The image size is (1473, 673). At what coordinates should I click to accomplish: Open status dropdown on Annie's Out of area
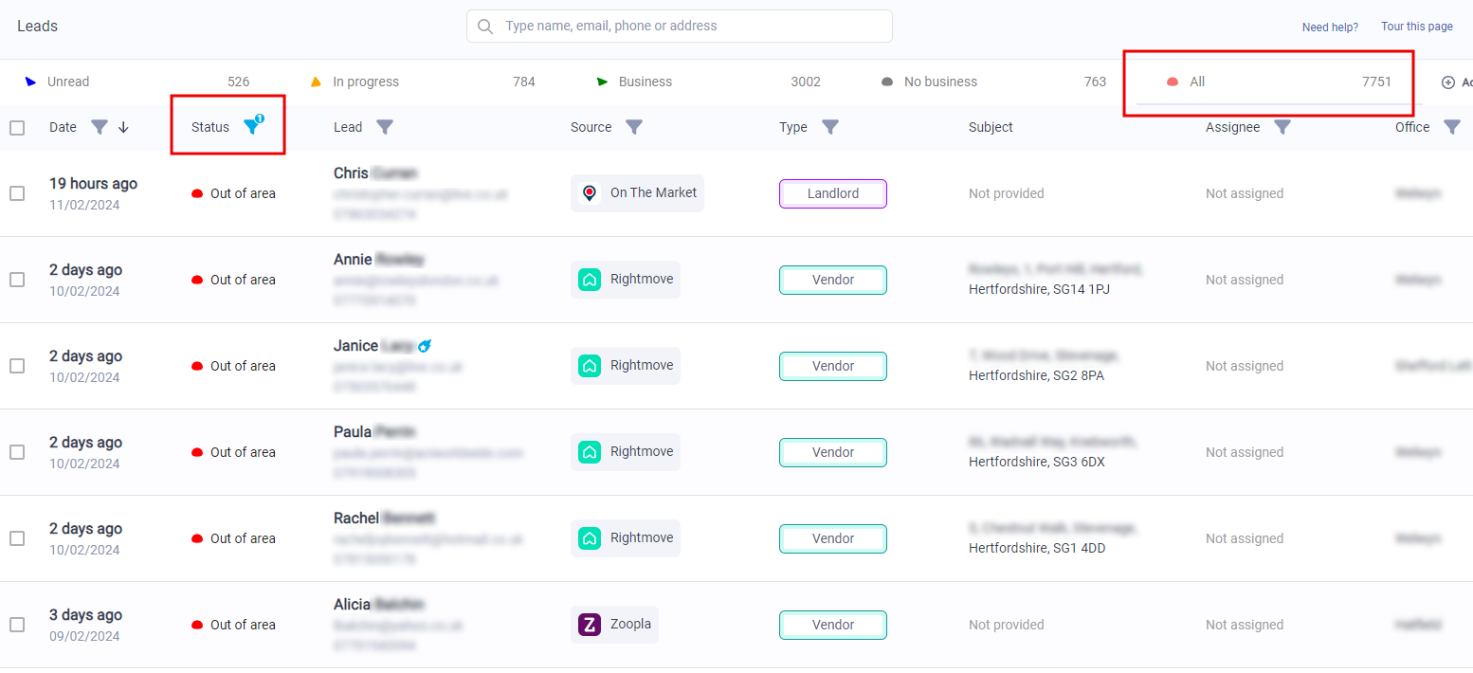tap(234, 280)
